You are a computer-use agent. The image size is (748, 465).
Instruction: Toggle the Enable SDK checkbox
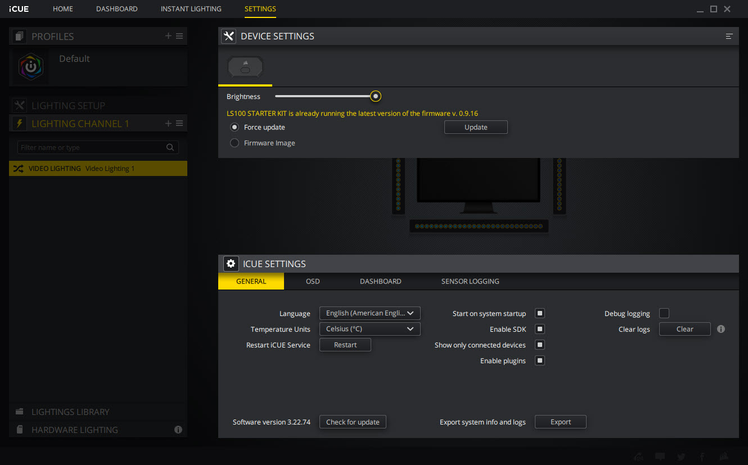point(540,329)
